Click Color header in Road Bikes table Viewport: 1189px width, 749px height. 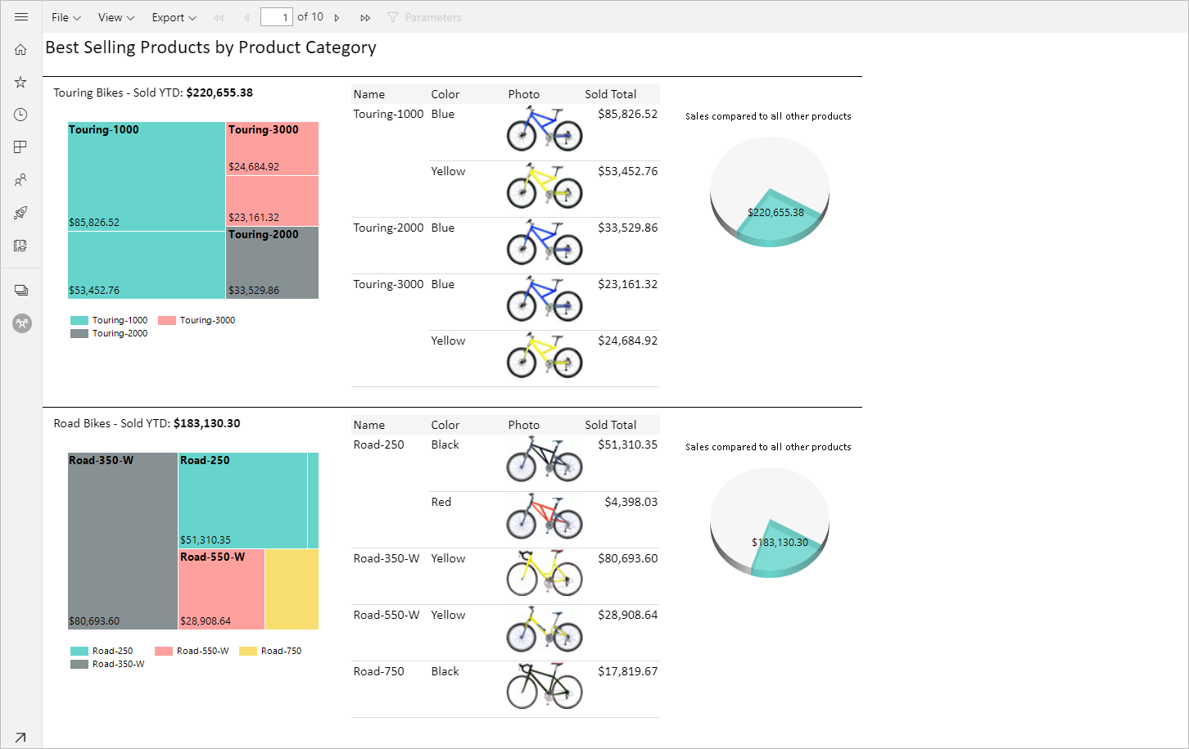445,425
